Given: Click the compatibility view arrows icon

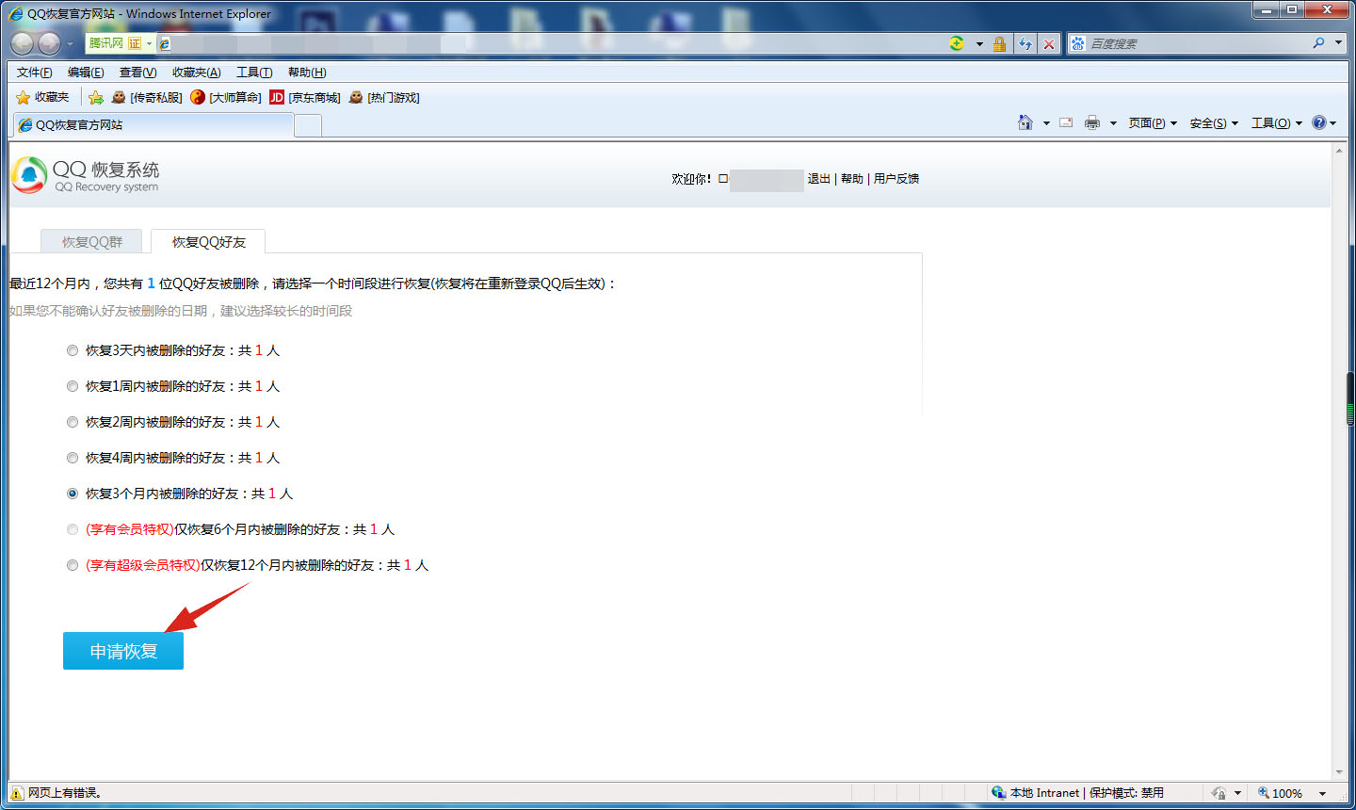Looking at the screenshot, I should click(1025, 43).
